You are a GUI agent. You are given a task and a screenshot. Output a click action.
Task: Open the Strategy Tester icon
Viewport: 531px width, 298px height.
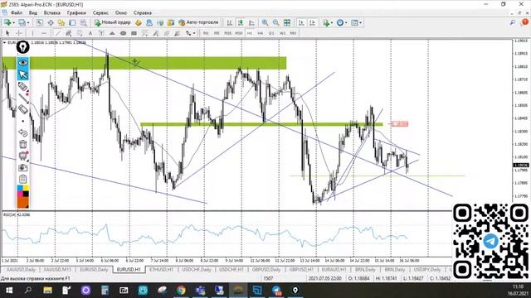pos(83,22)
